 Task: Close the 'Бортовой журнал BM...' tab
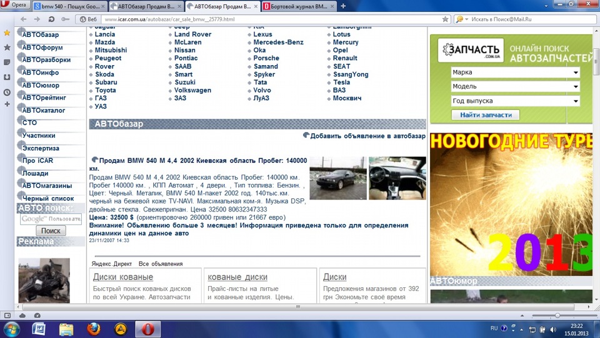332,6
